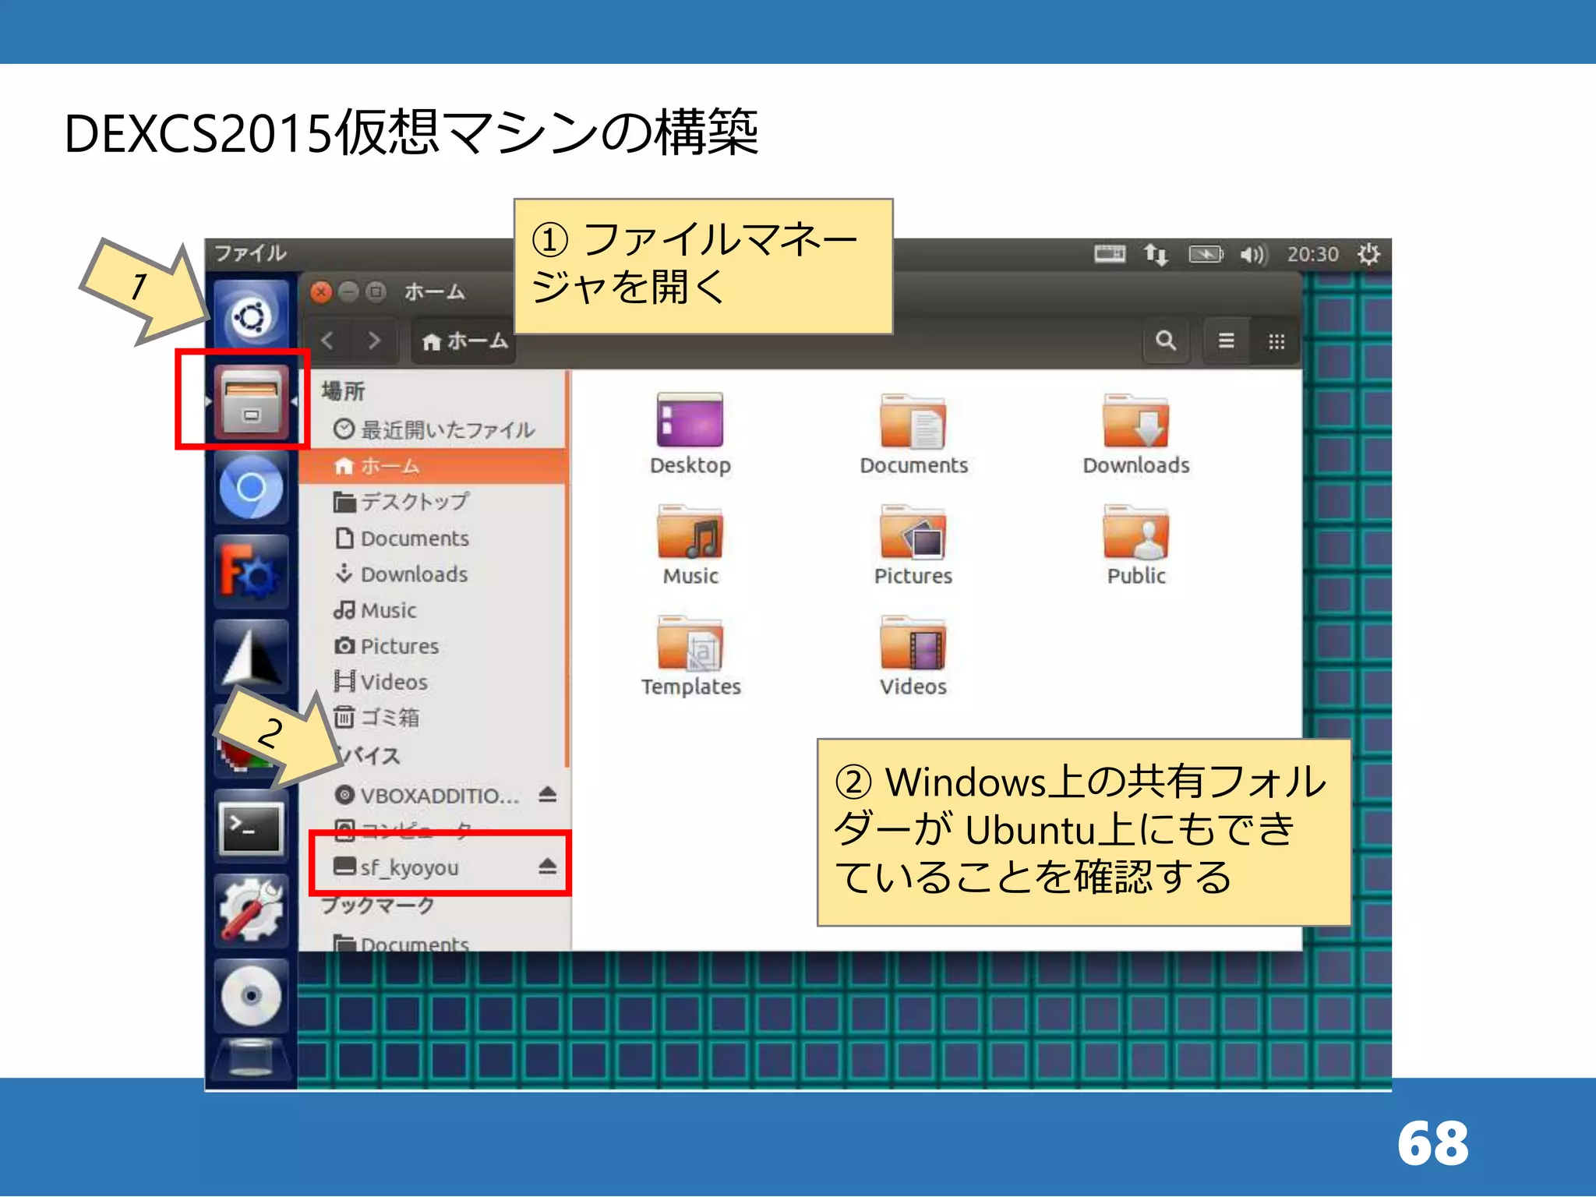The image size is (1596, 1197).
Task: Select デスクトップ in sidebar
Action: click(433, 502)
